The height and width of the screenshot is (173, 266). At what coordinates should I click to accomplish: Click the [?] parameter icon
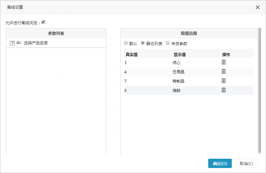(x=12, y=43)
